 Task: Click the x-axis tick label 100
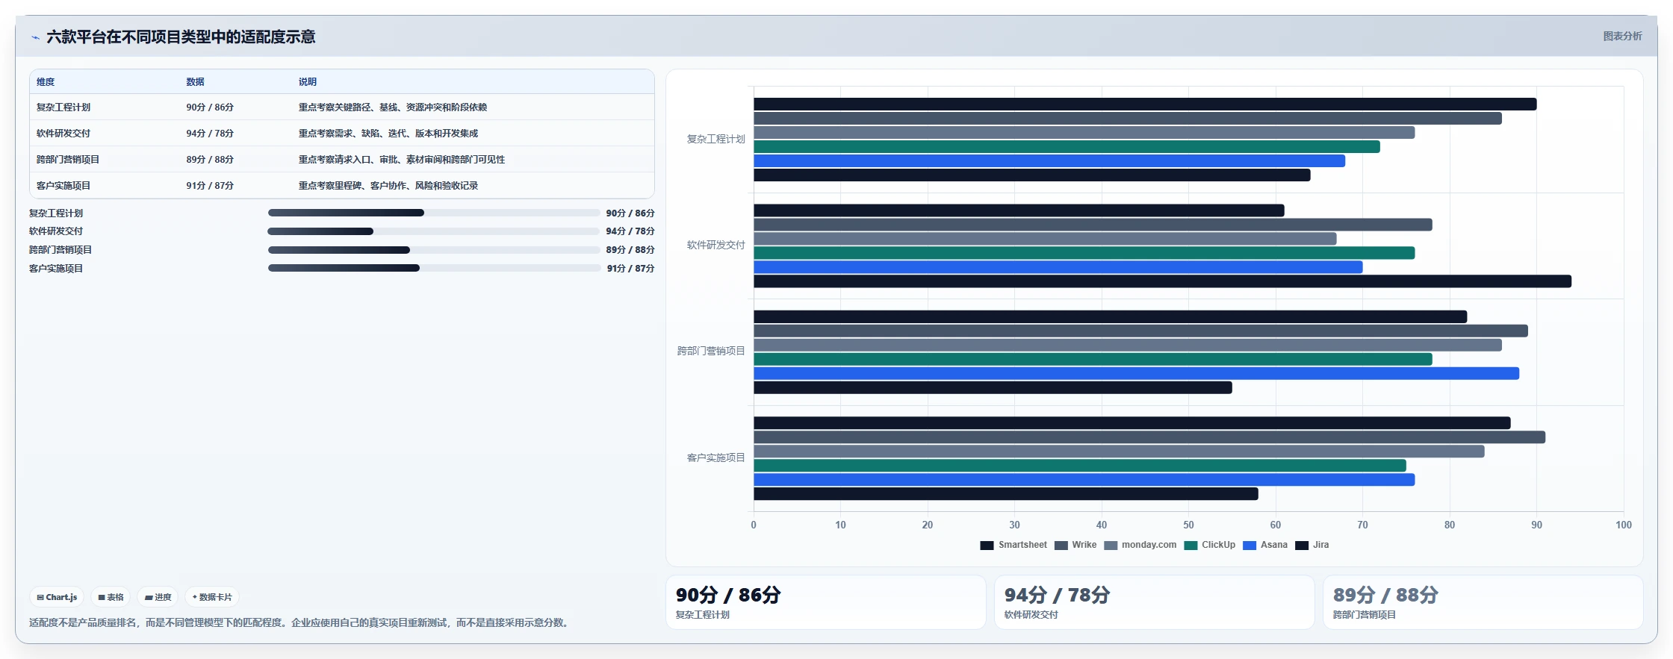1623,525
